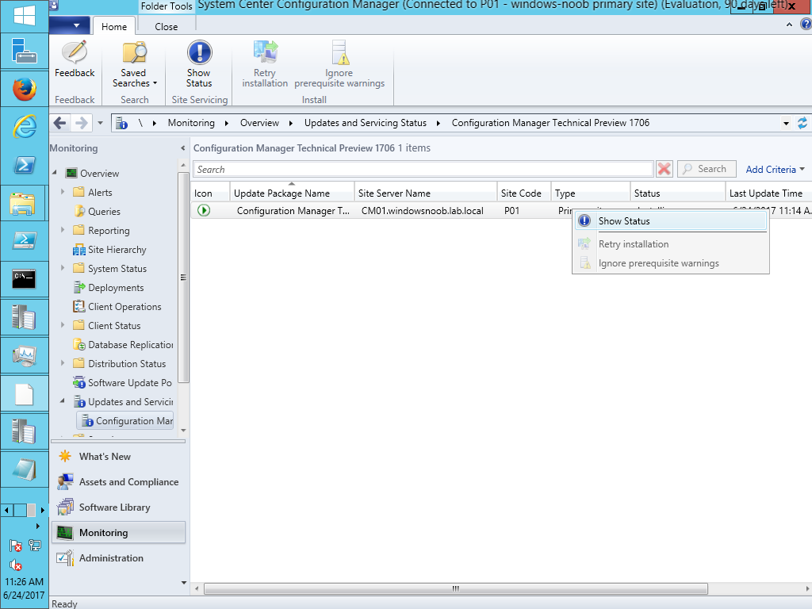Click Retry installation in the ribbon

(265, 64)
